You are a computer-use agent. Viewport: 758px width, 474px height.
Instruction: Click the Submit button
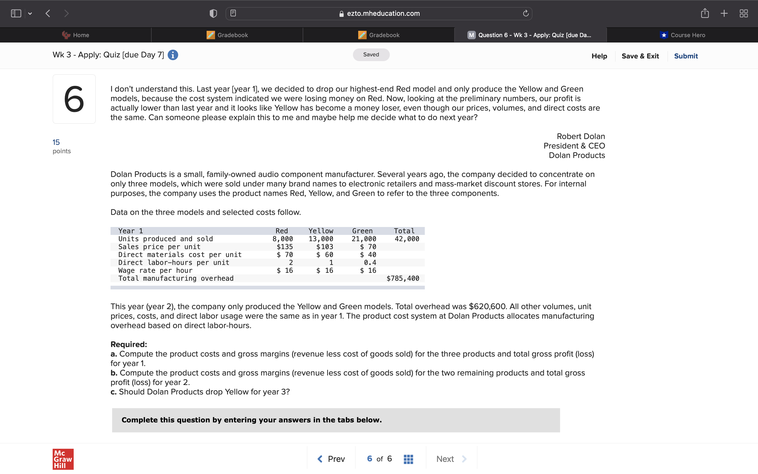[x=686, y=55]
